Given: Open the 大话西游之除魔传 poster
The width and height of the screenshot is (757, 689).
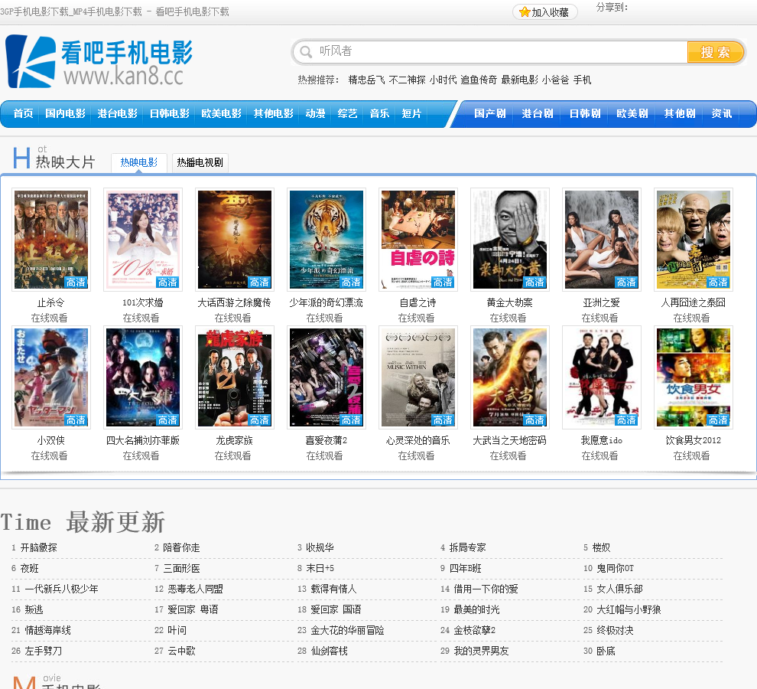Looking at the screenshot, I should tap(235, 240).
